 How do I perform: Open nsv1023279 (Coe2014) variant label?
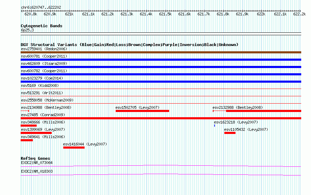click(x=42, y=78)
